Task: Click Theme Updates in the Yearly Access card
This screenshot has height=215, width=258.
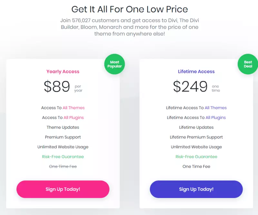Action: (x=63, y=127)
